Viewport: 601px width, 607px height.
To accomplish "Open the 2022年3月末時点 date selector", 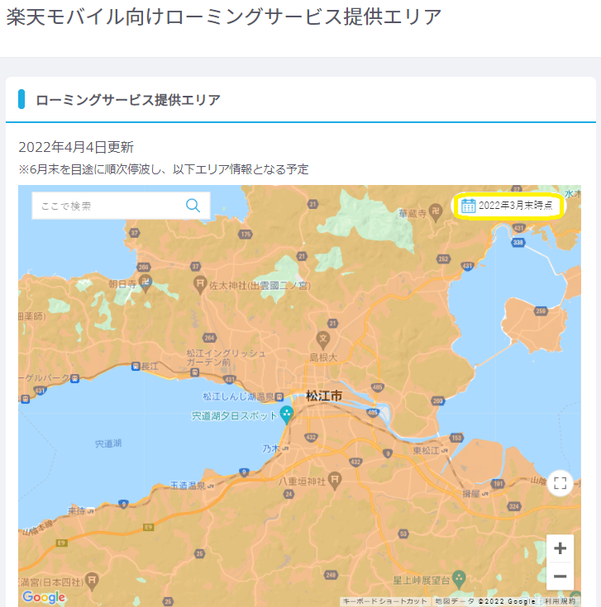I will coord(508,206).
